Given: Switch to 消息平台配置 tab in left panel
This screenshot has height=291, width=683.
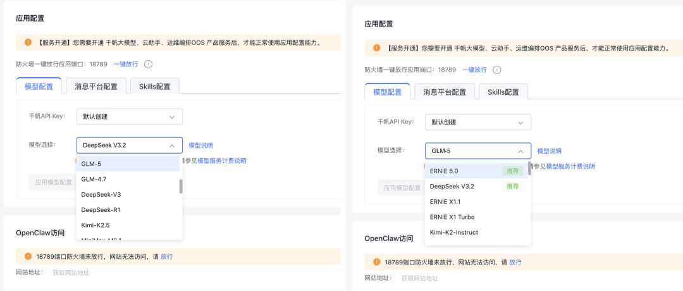Looking at the screenshot, I should tap(96, 87).
